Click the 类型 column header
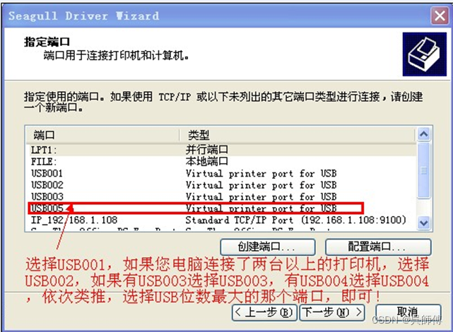The width and height of the screenshot is (453, 332). tap(298, 135)
